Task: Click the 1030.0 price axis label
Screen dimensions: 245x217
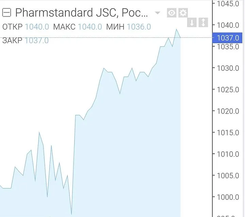Action: (228, 68)
